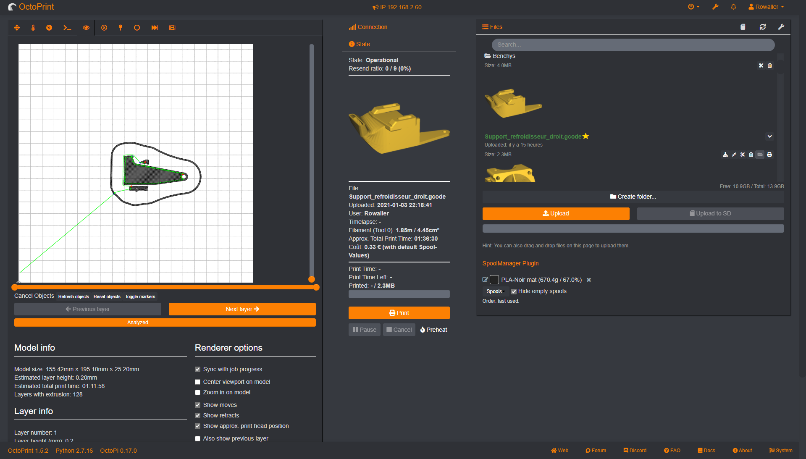Refresh the file list with circular arrows icon
This screenshot has width=806, height=459.
pyautogui.click(x=762, y=27)
